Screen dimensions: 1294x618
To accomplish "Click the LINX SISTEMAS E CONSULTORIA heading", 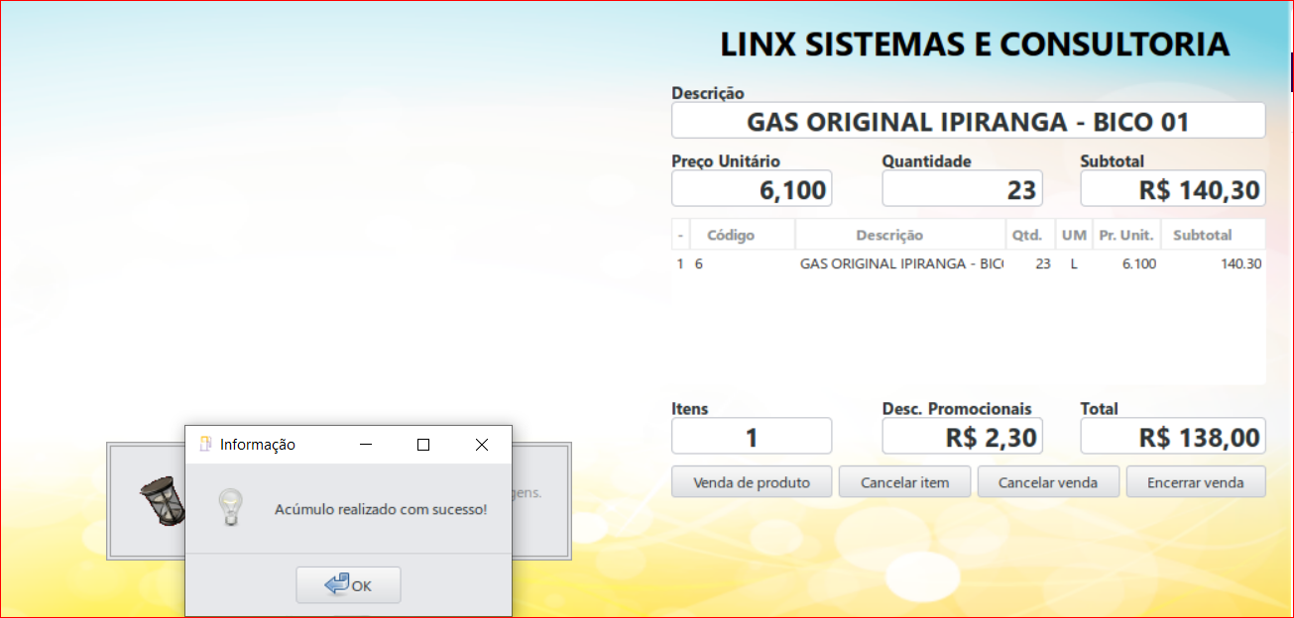I will 975,44.
